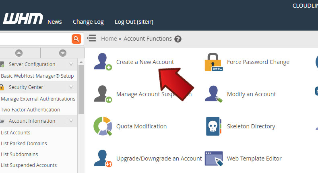Open the Upgrade/Downgrade an Account icon
The height and width of the screenshot is (173, 318).
pyautogui.click(x=103, y=159)
